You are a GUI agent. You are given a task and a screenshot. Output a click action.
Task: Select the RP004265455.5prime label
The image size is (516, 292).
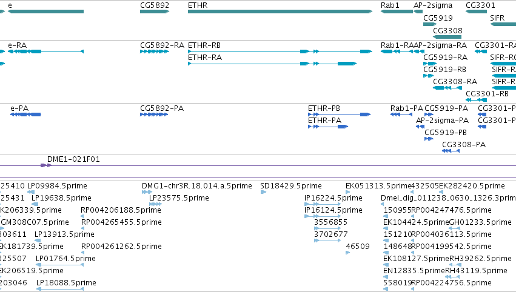click(x=121, y=222)
